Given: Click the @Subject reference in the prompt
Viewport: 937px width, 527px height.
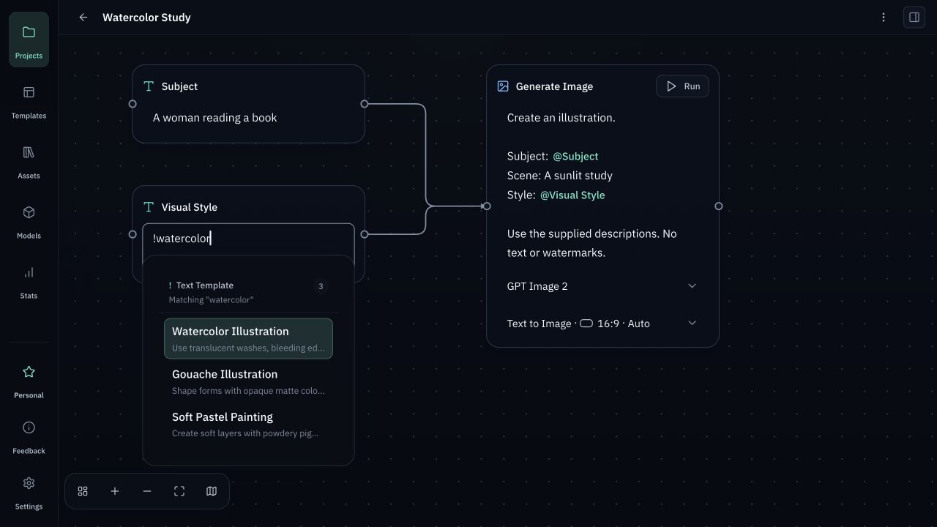Looking at the screenshot, I should coord(575,156).
